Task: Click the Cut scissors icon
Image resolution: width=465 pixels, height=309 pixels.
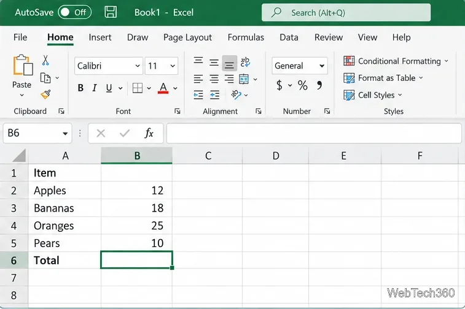Action: [x=45, y=60]
